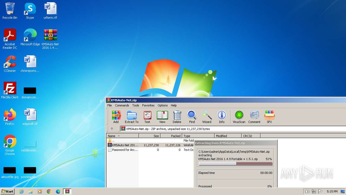Select Acrobat Reader DC desktop icon
Screen dimensions: 346x195
10,39
